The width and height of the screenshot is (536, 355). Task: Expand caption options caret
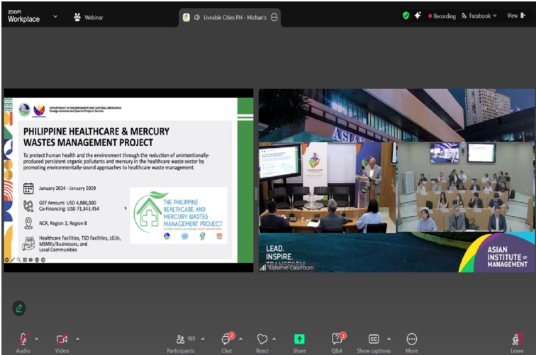pyautogui.click(x=389, y=339)
